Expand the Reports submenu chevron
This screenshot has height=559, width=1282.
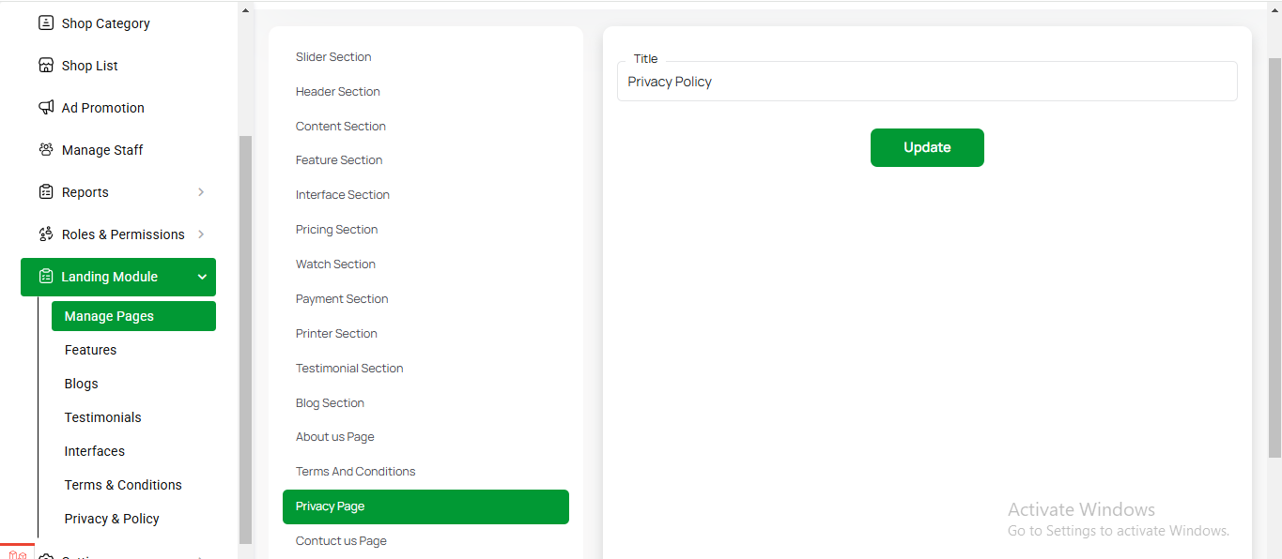[201, 192]
